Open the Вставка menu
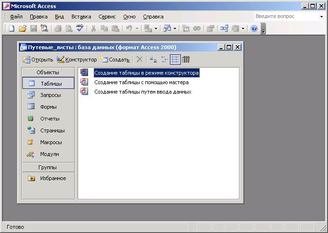328x233 pixels. pos(81,17)
